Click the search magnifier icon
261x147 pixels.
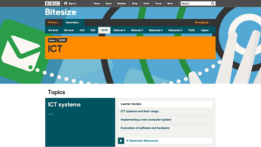coord(213,3)
